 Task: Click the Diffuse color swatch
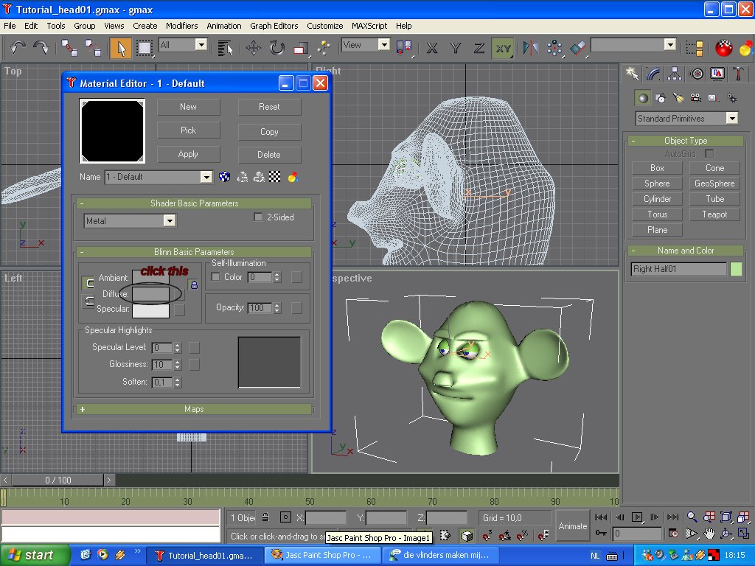(150, 294)
